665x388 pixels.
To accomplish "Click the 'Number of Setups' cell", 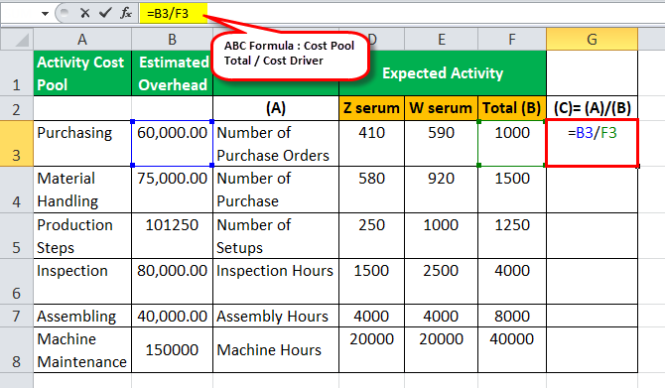I will click(x=276, y=236).
